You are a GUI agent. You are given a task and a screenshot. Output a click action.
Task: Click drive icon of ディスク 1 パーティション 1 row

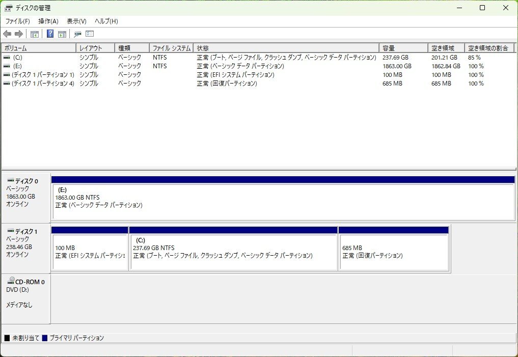pos(7,75)
